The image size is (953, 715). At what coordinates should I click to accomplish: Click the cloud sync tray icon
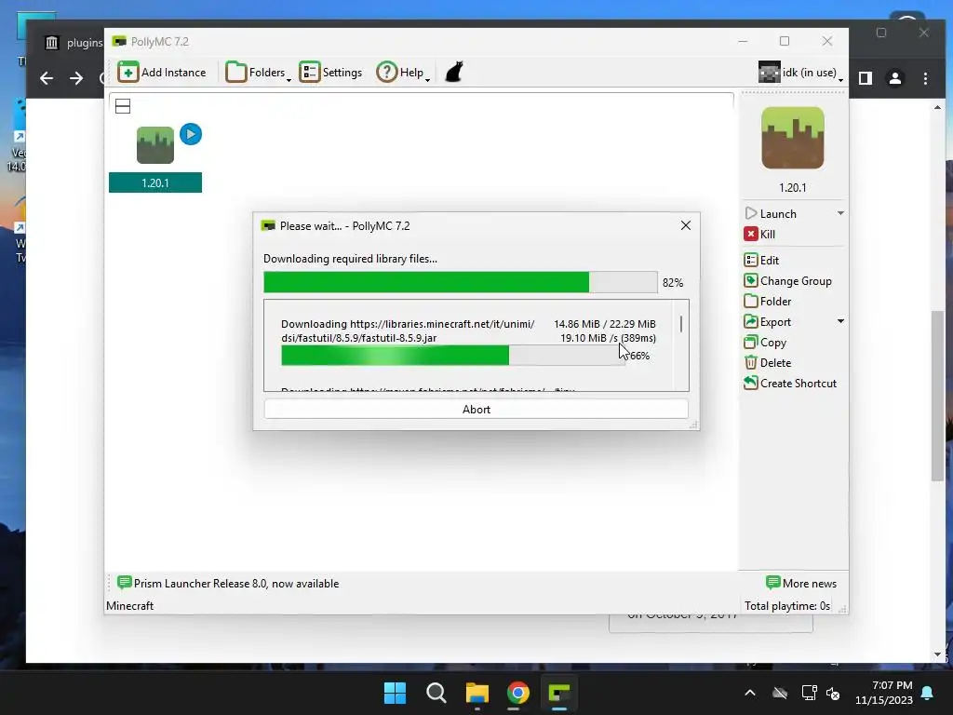coord(780,693)
